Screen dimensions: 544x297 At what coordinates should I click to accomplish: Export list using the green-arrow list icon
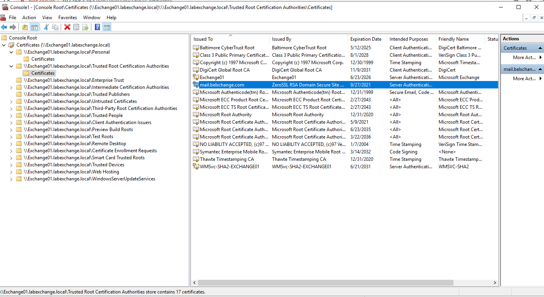(85, 27)
